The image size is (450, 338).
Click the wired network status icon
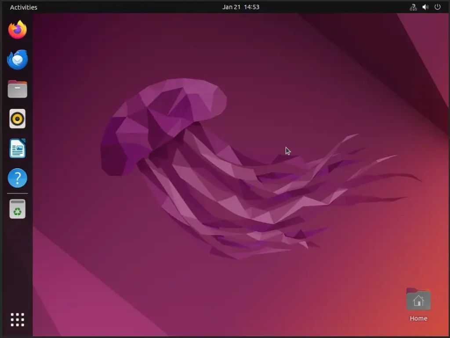(x=413, y=7)
